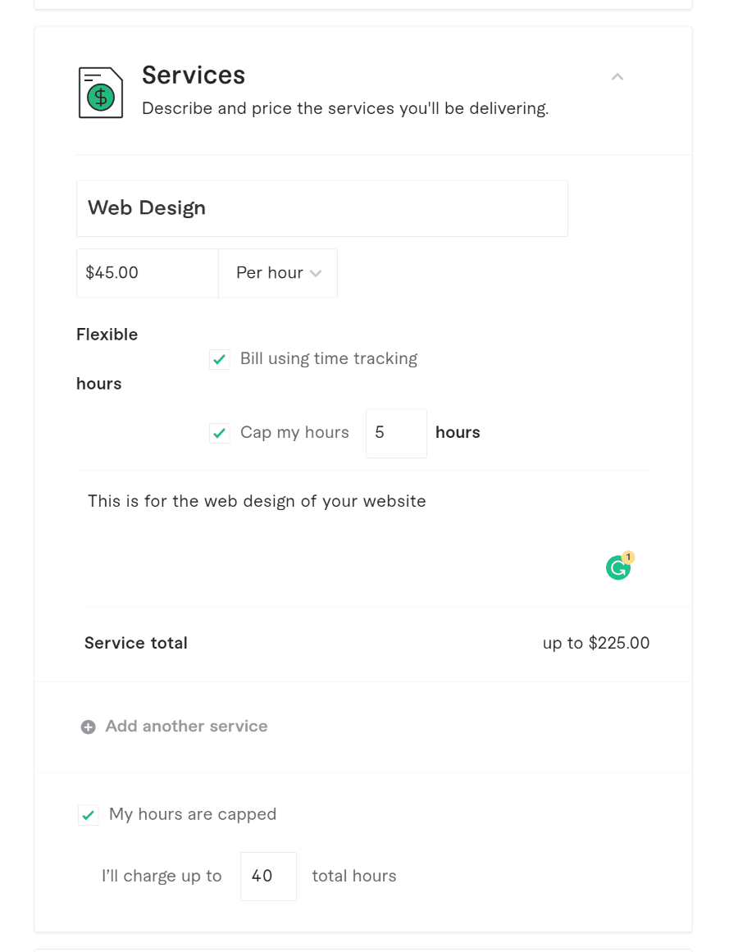Click the Cap my hours label
Viewport: 729px width, 952px height.
294,432
